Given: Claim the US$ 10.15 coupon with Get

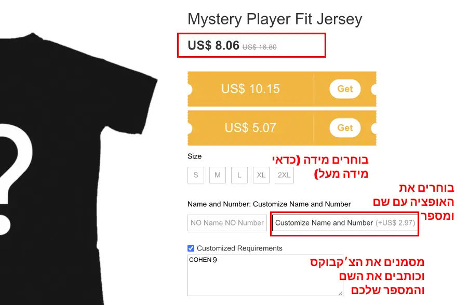Looking at the screenshot, I should (345, 89).
